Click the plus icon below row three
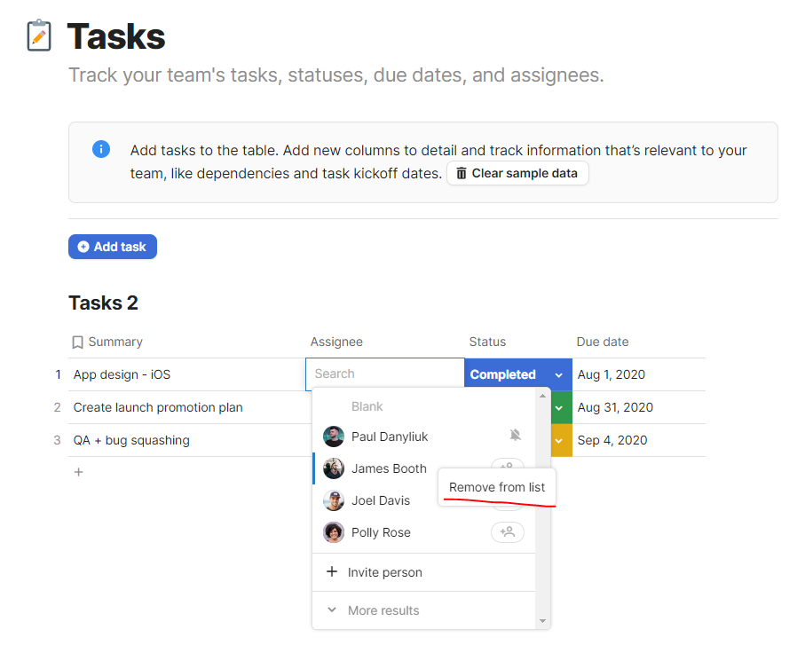The image size is (805, 653). coord(79,472)
